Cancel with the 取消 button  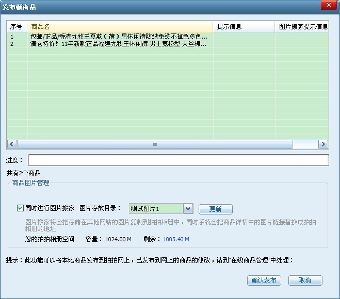(x=305, y=280)
